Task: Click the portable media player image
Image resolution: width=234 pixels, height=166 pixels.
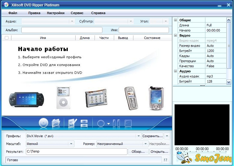Action: pos(96,98)
